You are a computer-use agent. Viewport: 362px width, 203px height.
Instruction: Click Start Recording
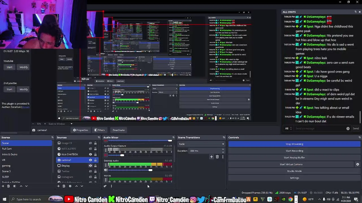coord(294,151)
